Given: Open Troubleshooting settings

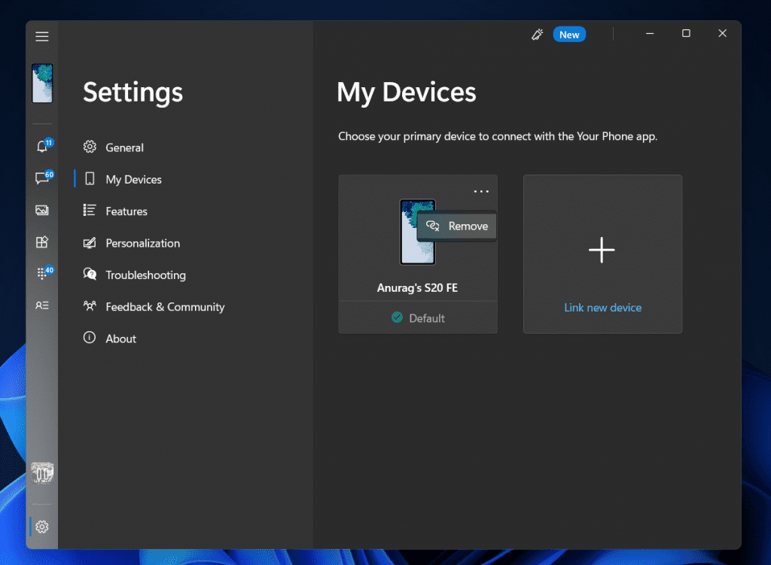Looking at the screenshot, I should click(145, 275).
